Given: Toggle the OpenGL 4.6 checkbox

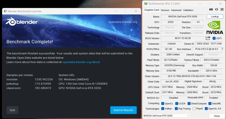Looking at the screenshot, I should point(206,109).
